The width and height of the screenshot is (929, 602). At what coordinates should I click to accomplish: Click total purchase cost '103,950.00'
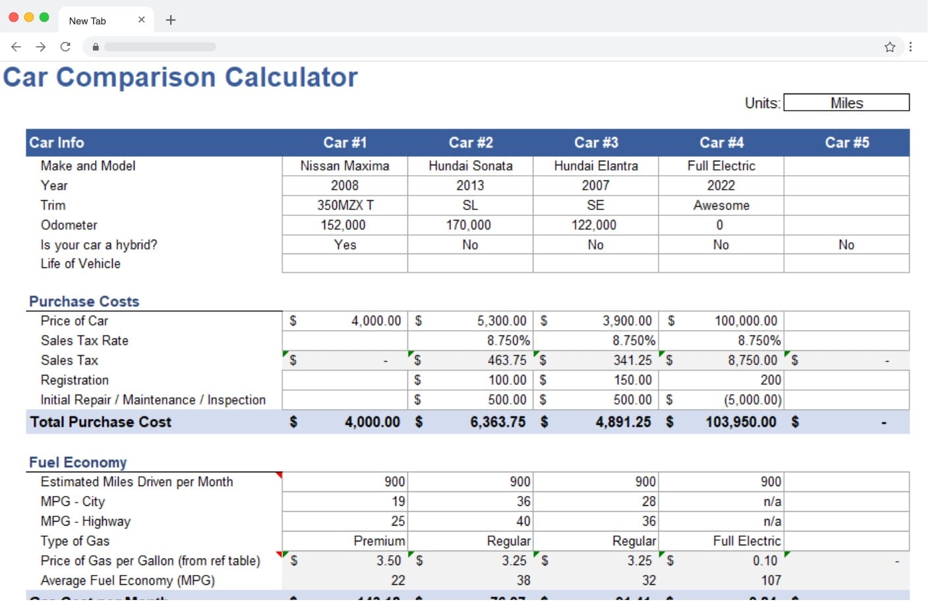(721, 422)
